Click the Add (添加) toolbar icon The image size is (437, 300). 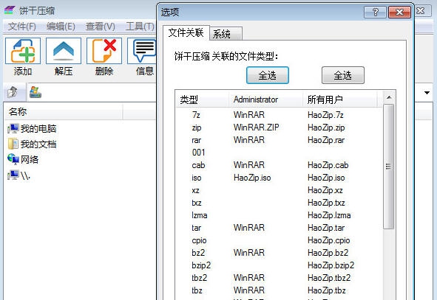[23, 51]
